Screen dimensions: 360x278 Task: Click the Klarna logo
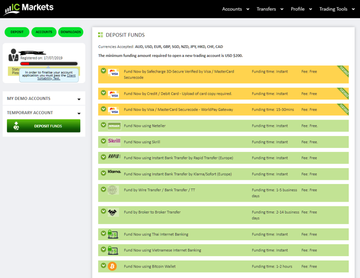click(x=115, y=171)
